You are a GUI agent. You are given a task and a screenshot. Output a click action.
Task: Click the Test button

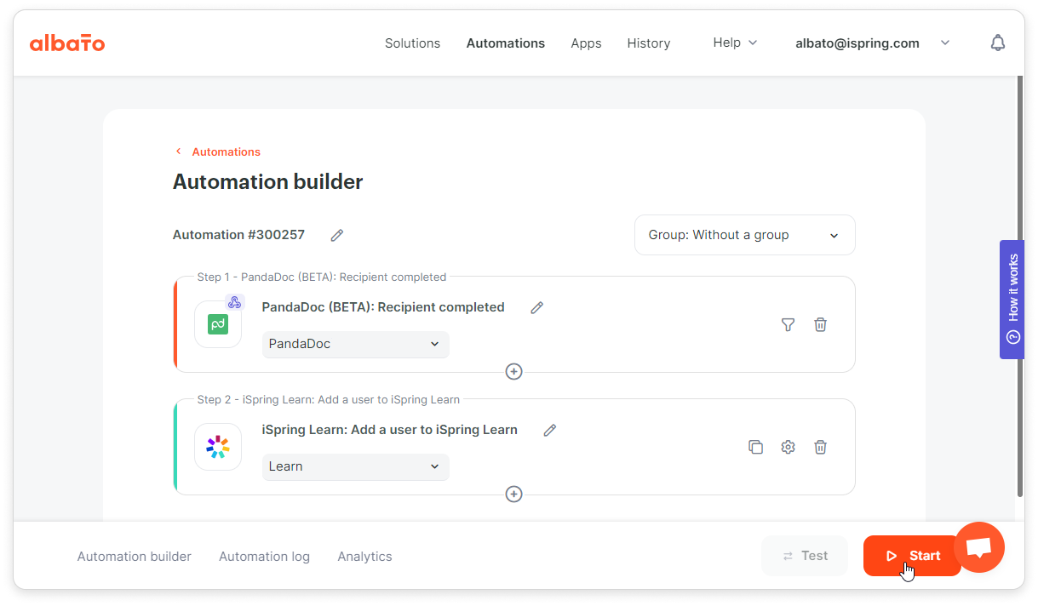click(805, 556)
